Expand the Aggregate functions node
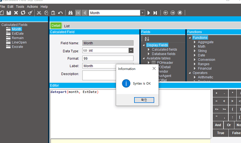241x143 pixels. click(x=195, y=42)
